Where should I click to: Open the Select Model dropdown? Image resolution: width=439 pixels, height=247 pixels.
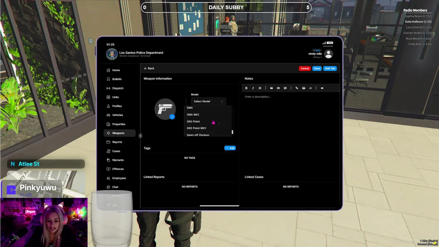pyautogui.click(x=209, y=102)
